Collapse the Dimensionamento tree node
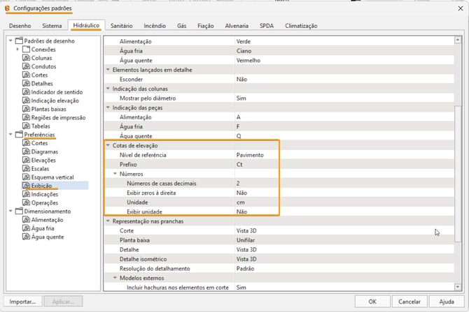 pos(10,211)
